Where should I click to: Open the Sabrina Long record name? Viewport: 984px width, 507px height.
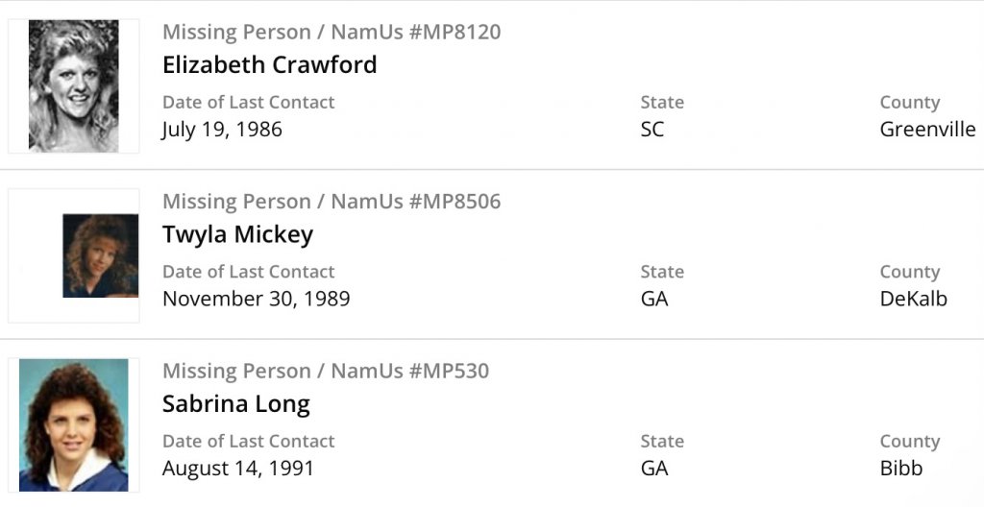[x=235, y=404]
